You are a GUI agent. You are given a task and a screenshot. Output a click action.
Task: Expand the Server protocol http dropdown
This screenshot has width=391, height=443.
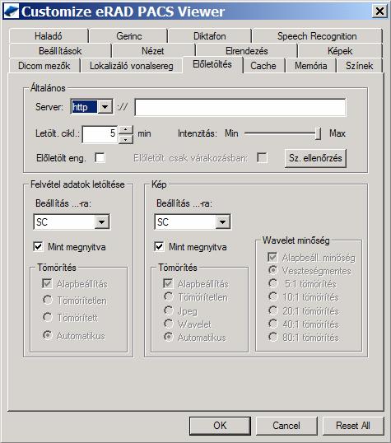[105, 107]
